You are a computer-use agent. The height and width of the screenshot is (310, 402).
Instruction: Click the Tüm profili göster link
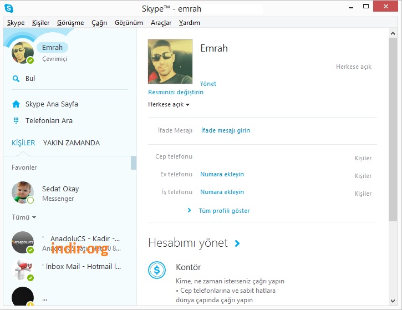[225, 211]
